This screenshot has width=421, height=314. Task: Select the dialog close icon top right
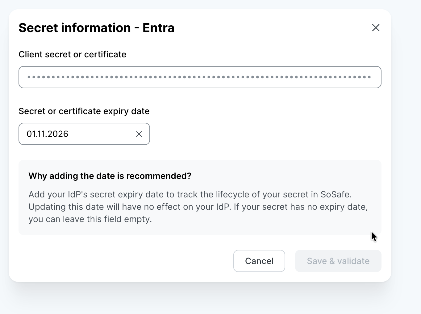376,27
